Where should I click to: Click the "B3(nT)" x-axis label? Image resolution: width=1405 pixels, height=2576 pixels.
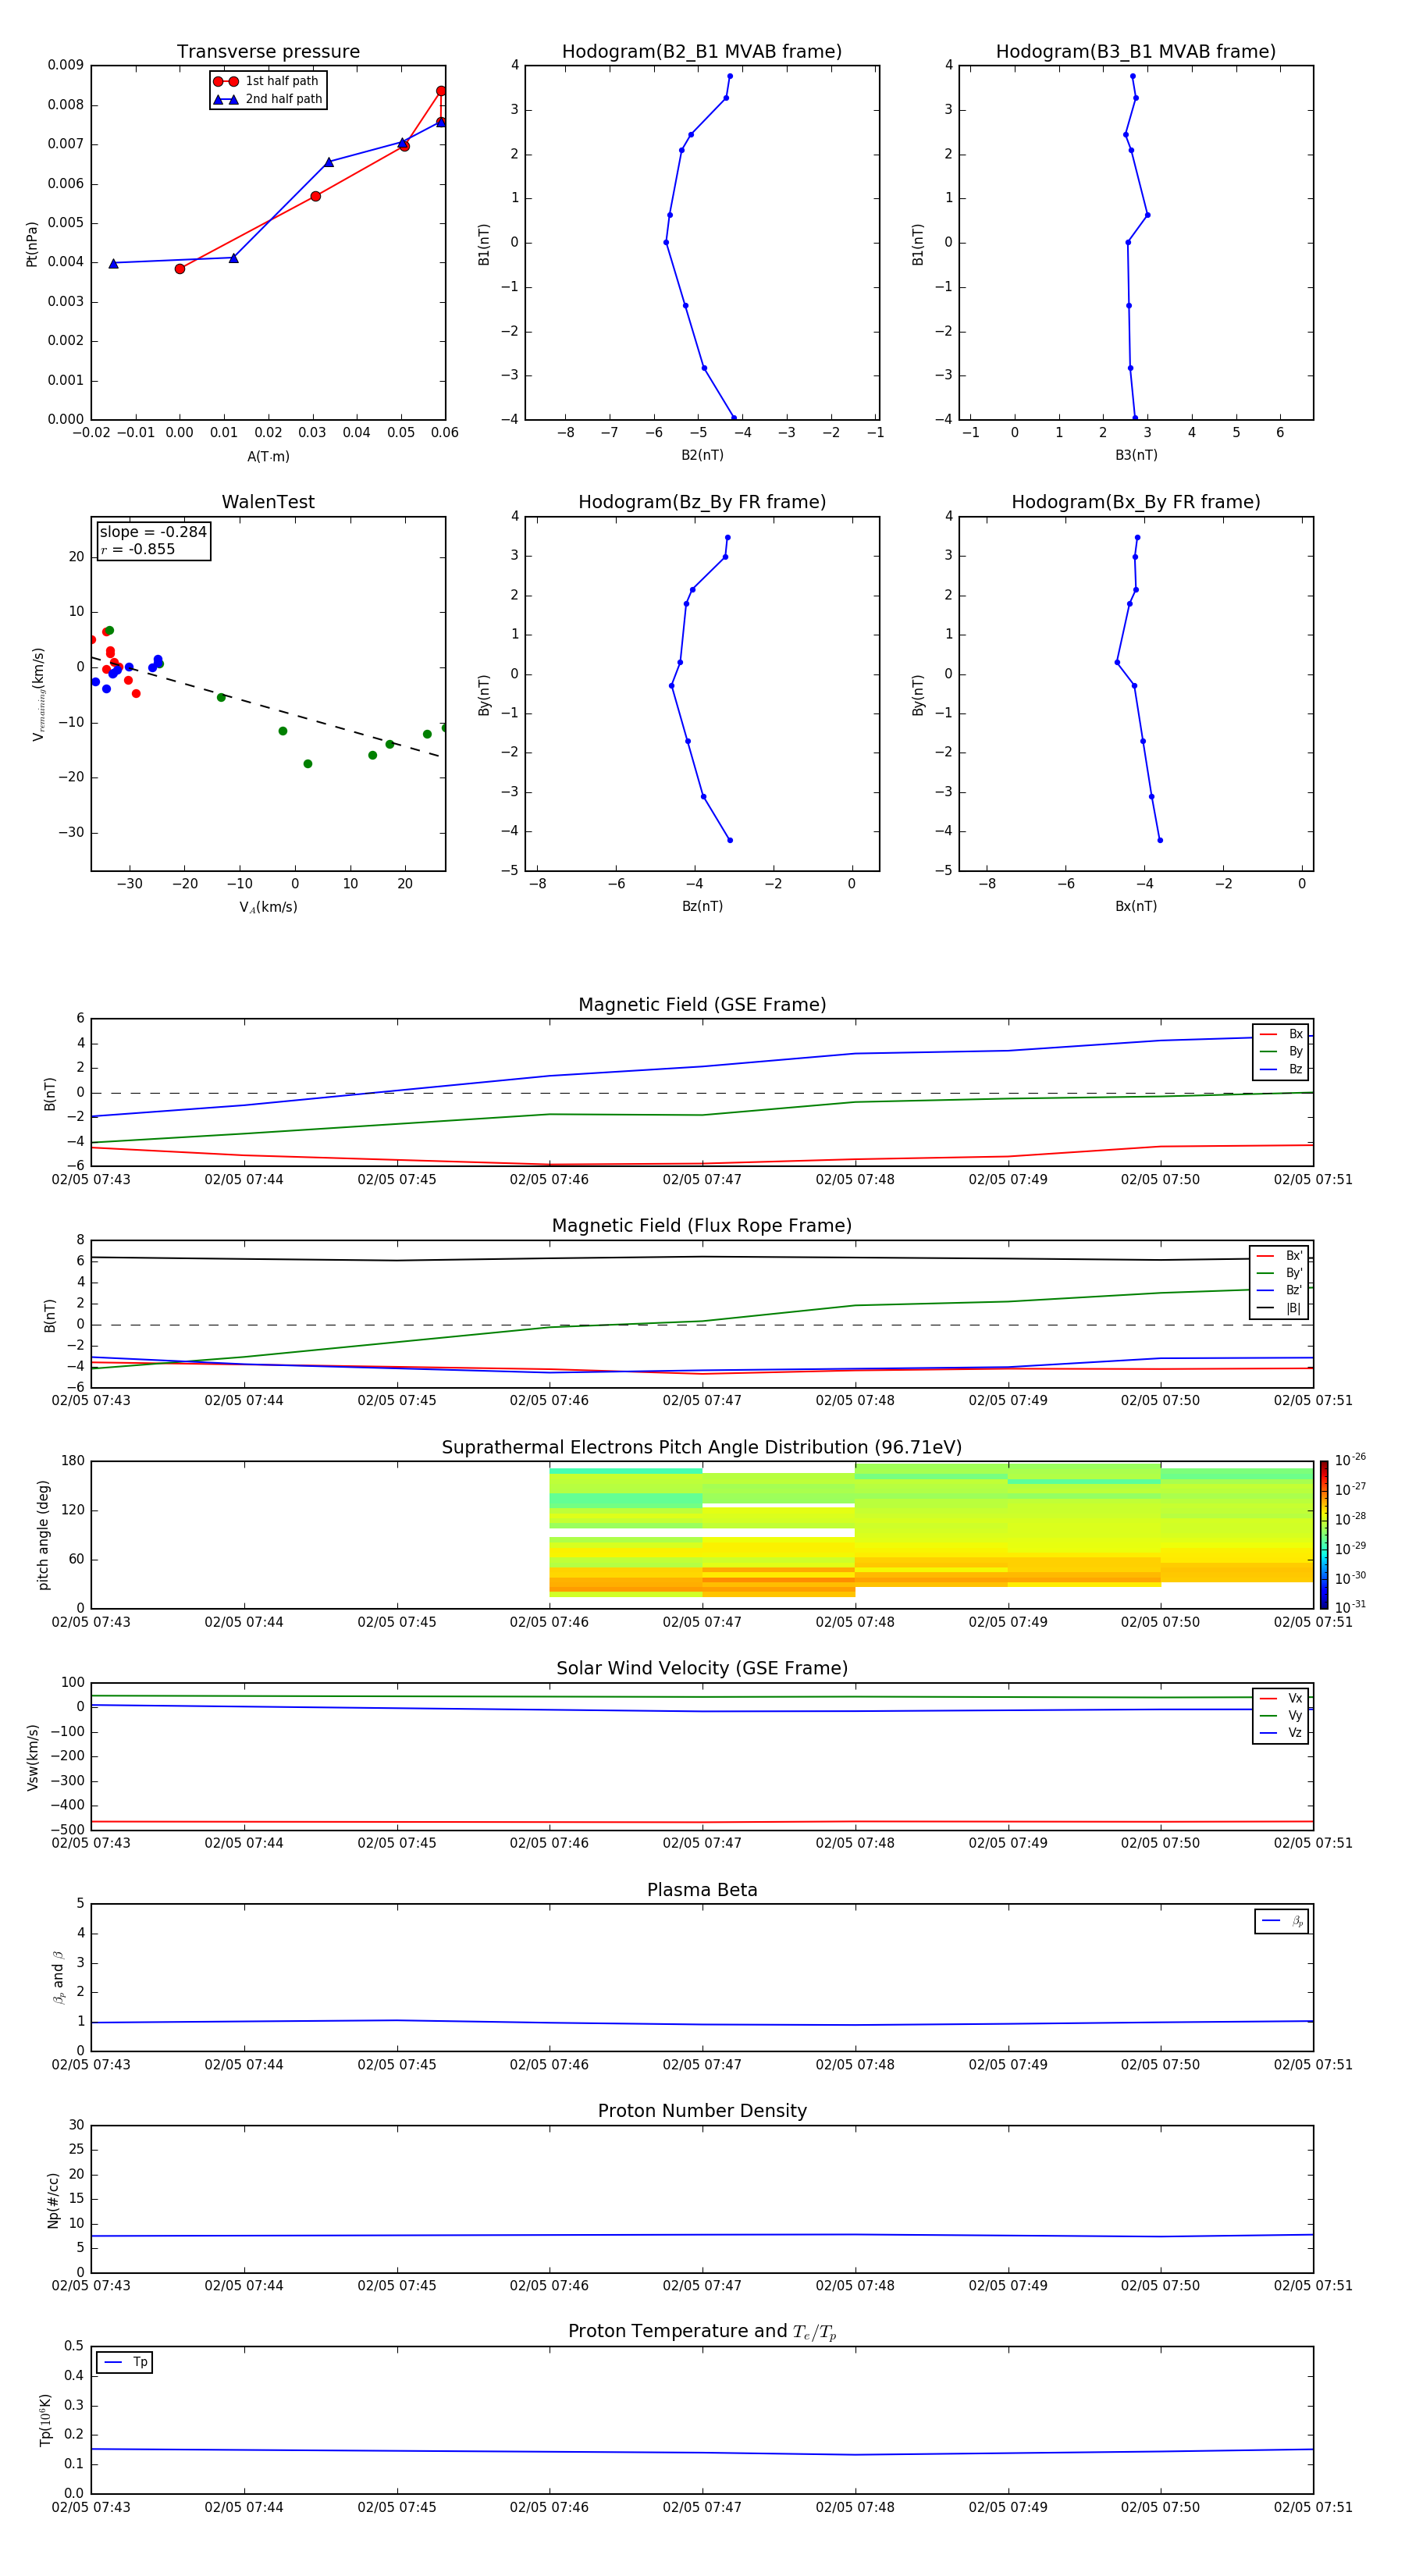pyautogui.click(x=1136, y=455)
